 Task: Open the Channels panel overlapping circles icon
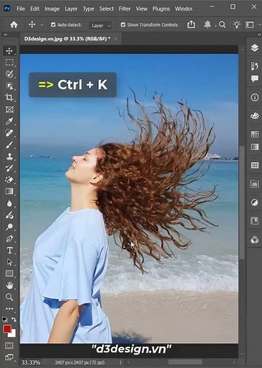pos(254,240)
